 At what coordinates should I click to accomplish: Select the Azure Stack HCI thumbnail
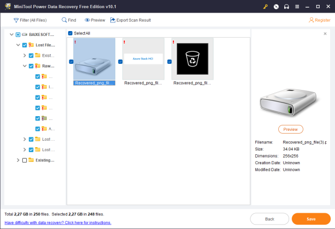pyautogui.click(x=143, y=59)
